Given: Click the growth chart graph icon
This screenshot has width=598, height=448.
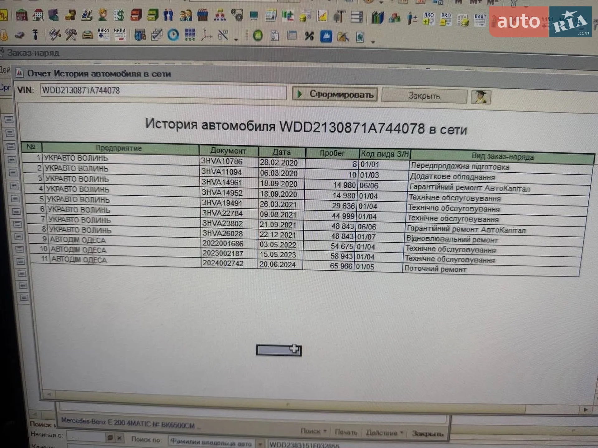Looking at the screenshot, I should 322,16.
